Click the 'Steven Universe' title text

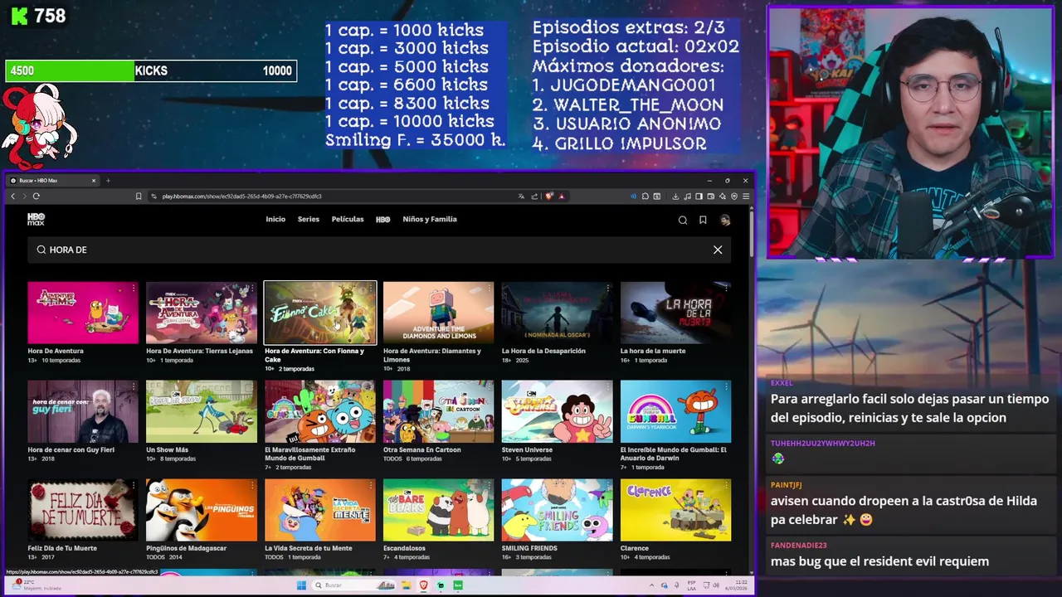(x=527, y=449)
